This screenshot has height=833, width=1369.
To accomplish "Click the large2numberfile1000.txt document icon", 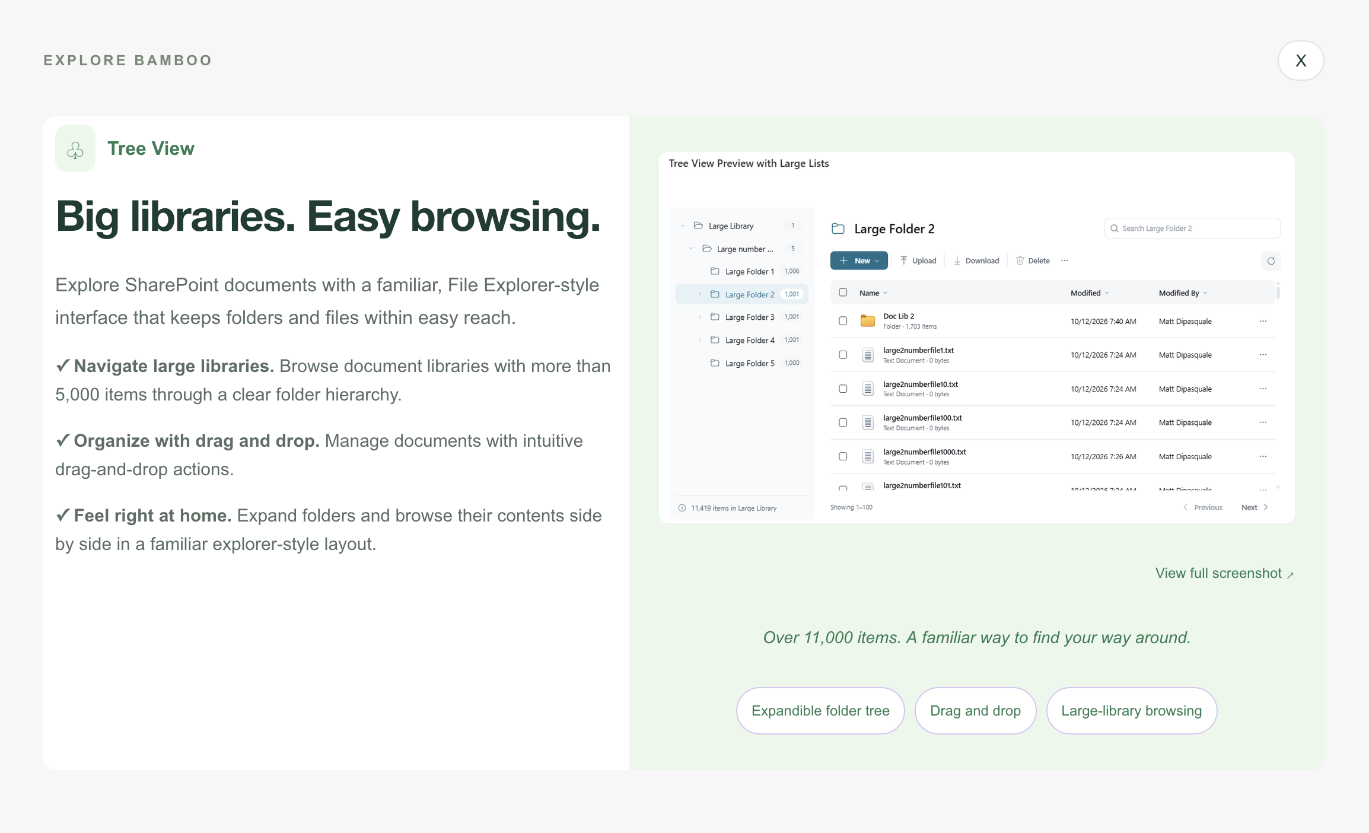I will 868,456.
